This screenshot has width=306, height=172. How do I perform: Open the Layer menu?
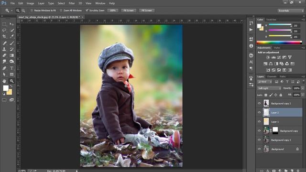point(41,3)
